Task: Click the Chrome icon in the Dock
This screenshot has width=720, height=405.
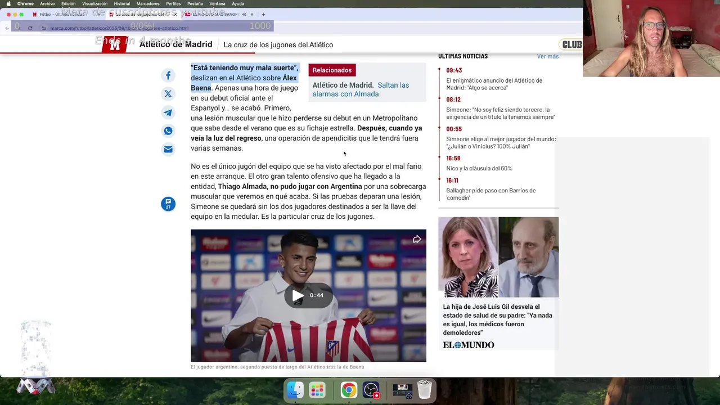Action: point(349,390)
